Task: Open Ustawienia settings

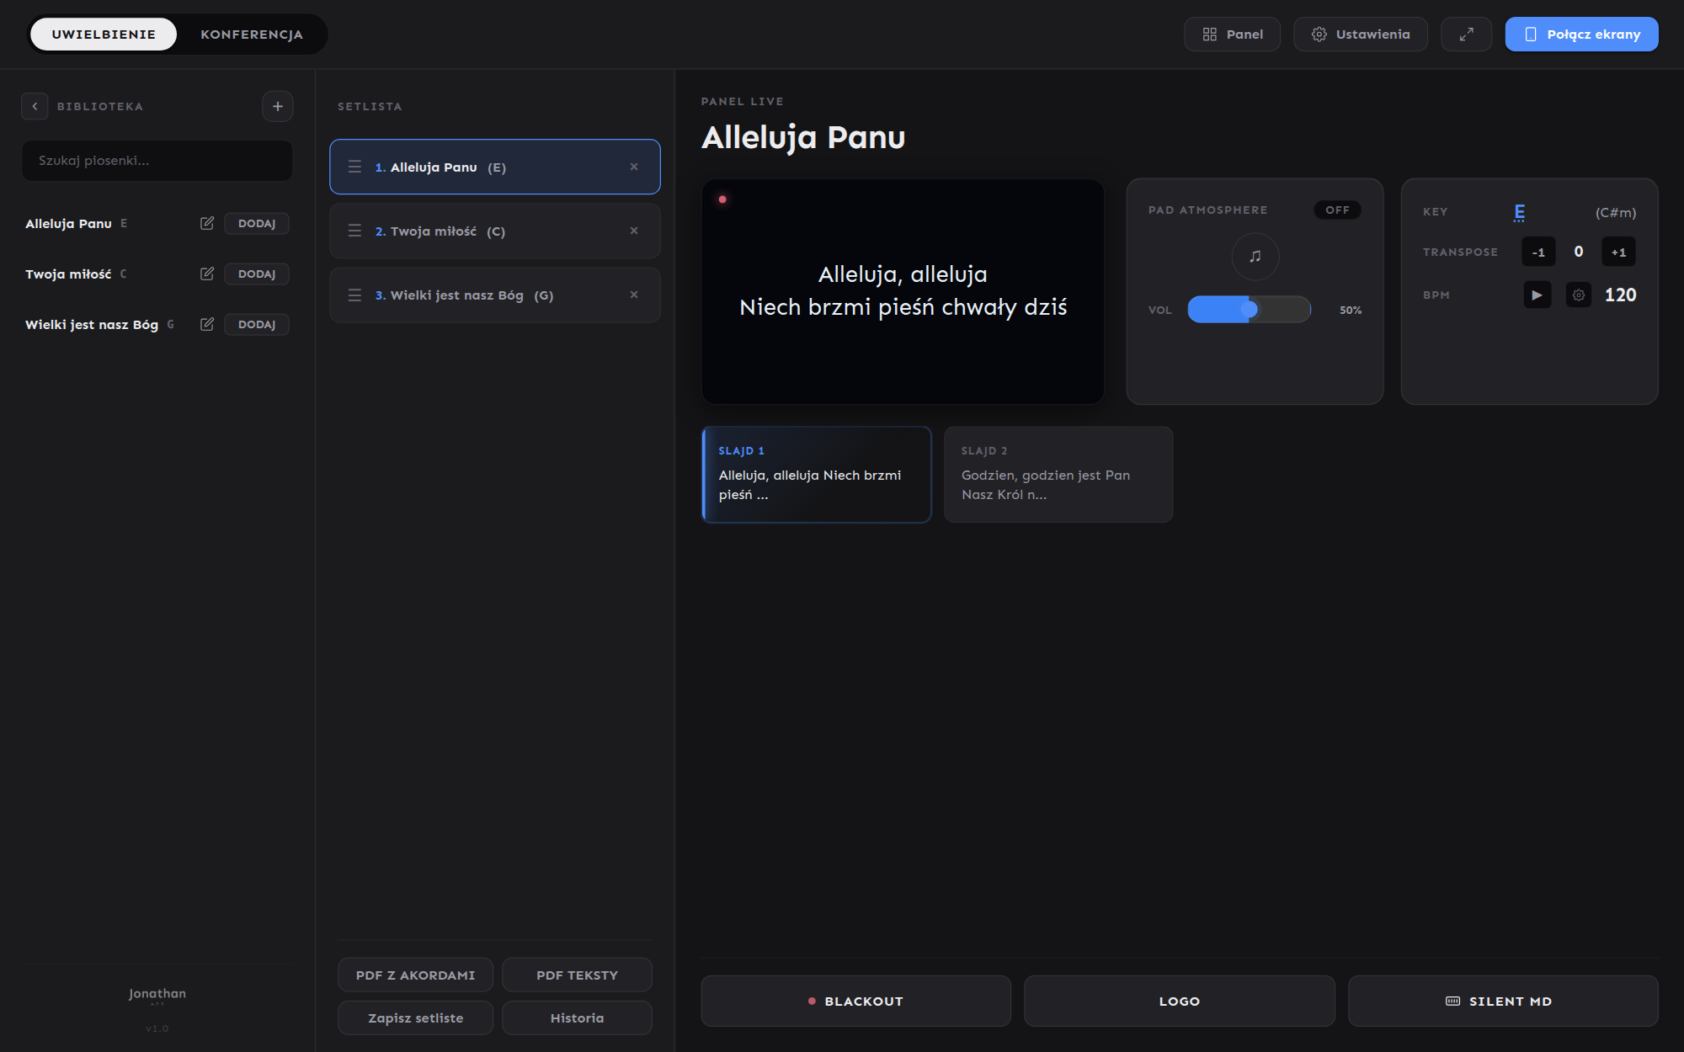Action: coord(1361,34)
